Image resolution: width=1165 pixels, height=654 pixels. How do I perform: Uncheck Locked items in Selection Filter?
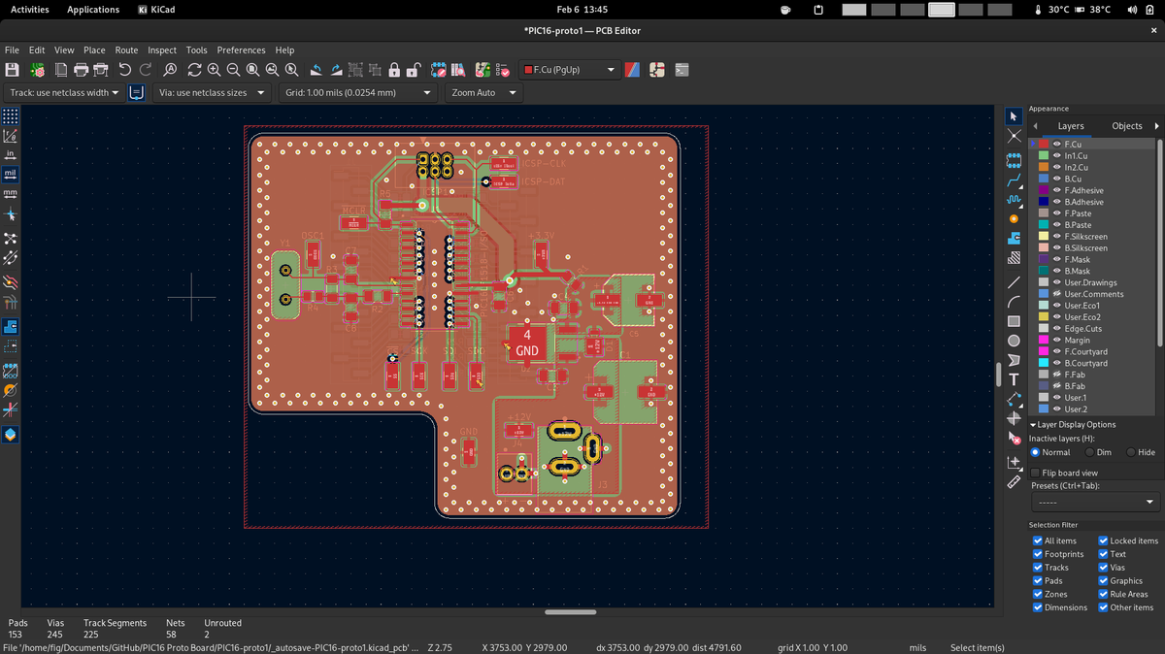pos(1104,540)
